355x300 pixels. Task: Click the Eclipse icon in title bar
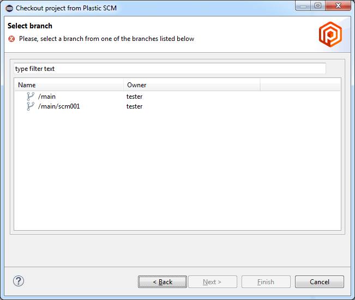[9, 8]
